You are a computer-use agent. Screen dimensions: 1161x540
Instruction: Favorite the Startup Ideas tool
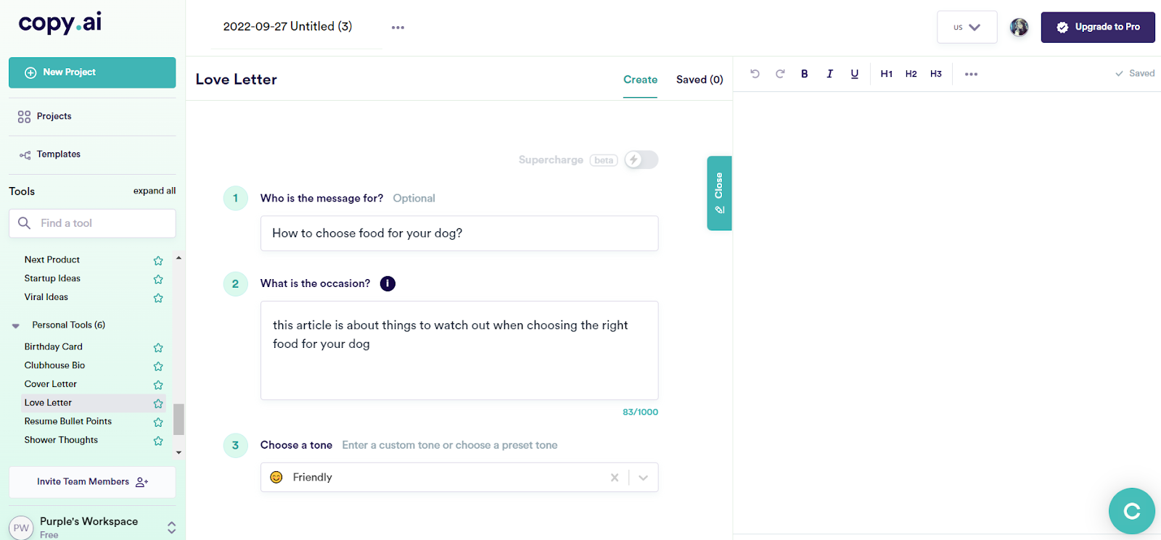click(158, 279)
